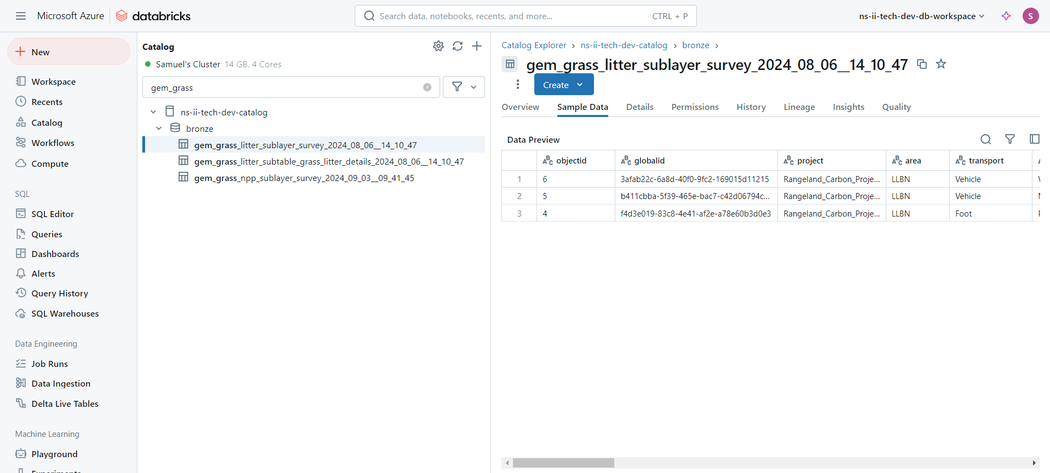Screen dimensions: 1050x473
Task: Refresh the catalog tree
Action: pyautogui.click(x=458, y=46)
